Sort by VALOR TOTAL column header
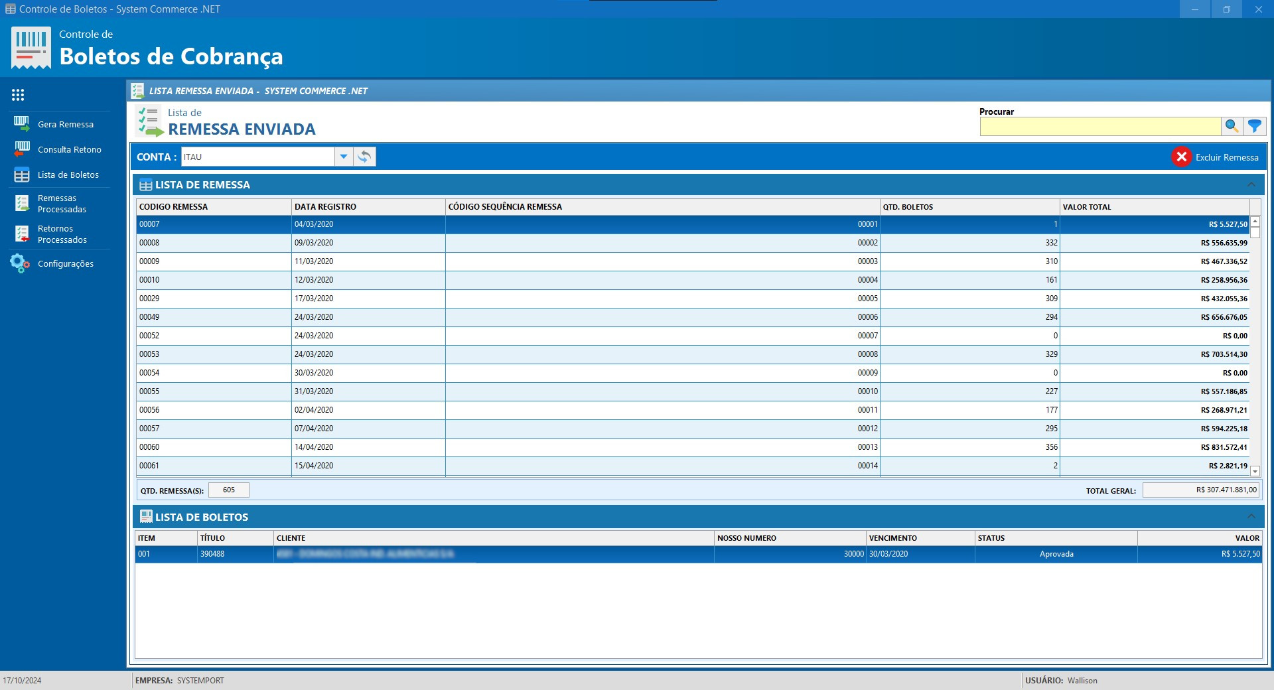Screen dimensions: 1274x690 coord(1153,207)
